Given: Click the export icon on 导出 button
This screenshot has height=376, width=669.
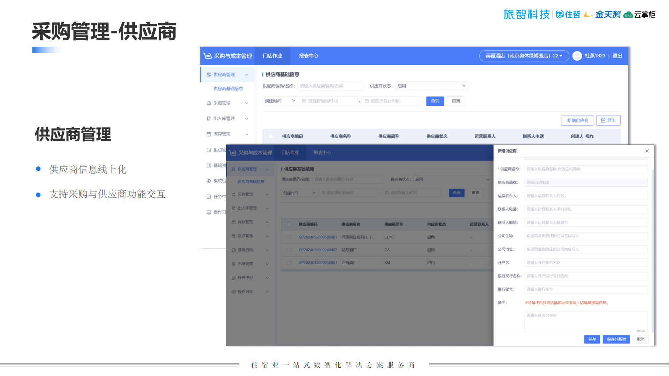Looking at the screenshot, I should coord(603,120).
